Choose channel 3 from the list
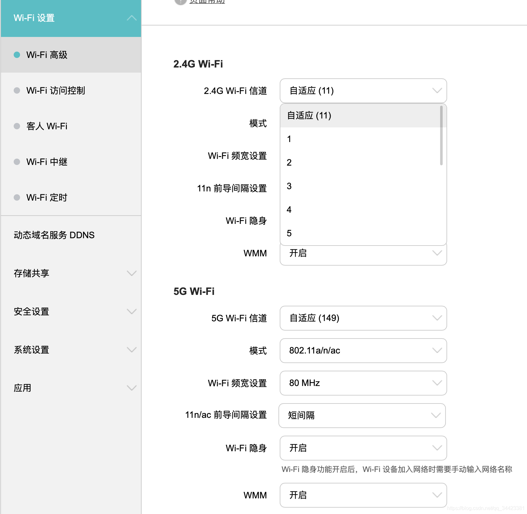Viewport: 527px width, 514px height. click(x=360, y=186)
